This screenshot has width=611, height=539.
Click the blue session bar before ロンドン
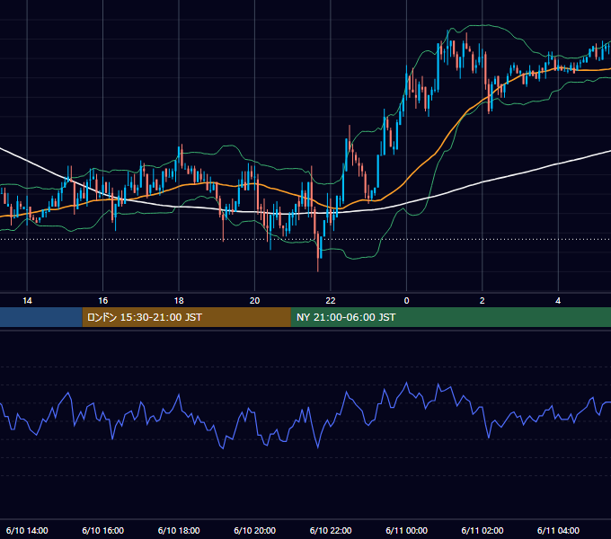pos(41,317)
